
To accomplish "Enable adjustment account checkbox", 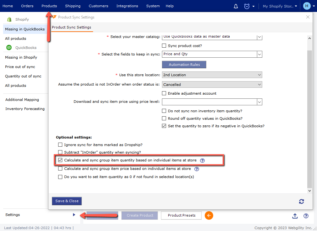I will [164, 93].
